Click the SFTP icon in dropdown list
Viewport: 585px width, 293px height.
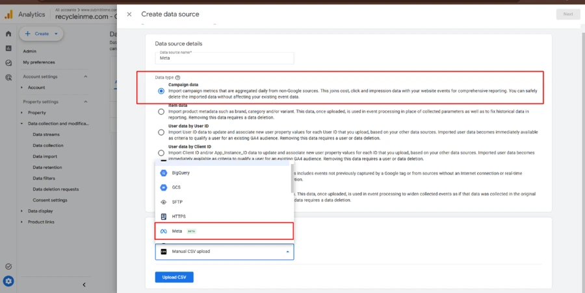pyautogui.click(x=163, y=202)
